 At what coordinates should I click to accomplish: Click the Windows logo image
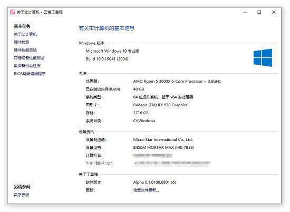pos(263,58)
